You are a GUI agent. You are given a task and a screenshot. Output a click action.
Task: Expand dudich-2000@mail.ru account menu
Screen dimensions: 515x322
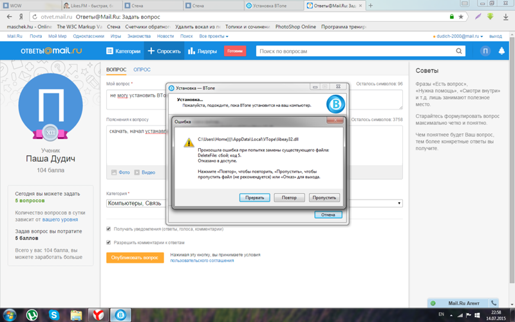tap(458, 36)
